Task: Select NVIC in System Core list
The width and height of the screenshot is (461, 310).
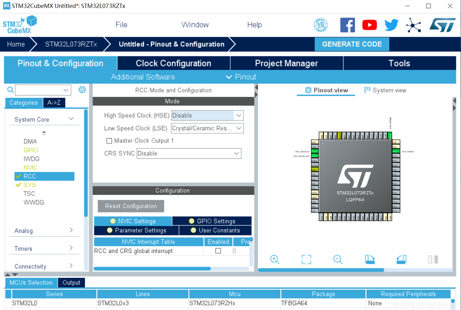Action: pyautogui.click(x=30, y=168)
